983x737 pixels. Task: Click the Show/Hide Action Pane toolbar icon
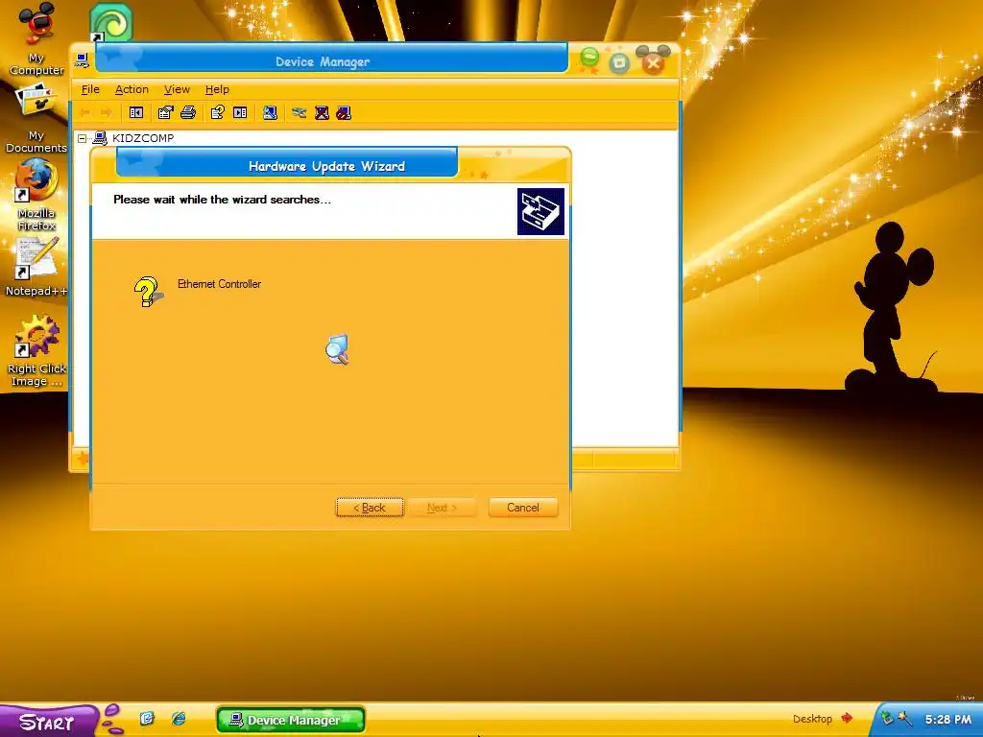pos(240,113)
